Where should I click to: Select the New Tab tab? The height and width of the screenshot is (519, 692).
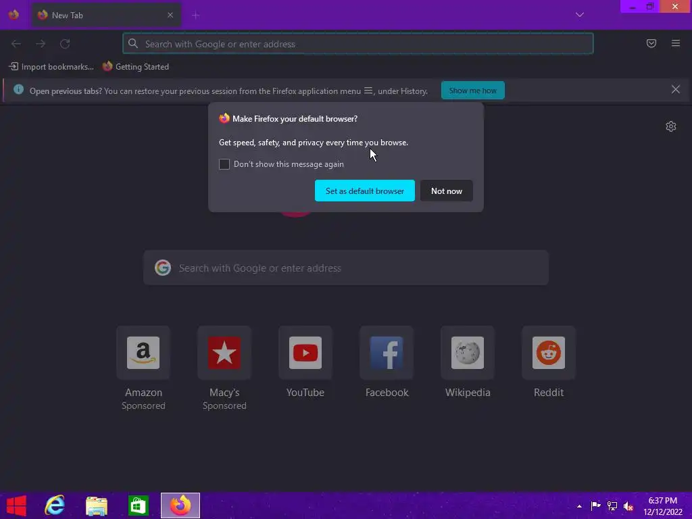[x=106, y=15]
